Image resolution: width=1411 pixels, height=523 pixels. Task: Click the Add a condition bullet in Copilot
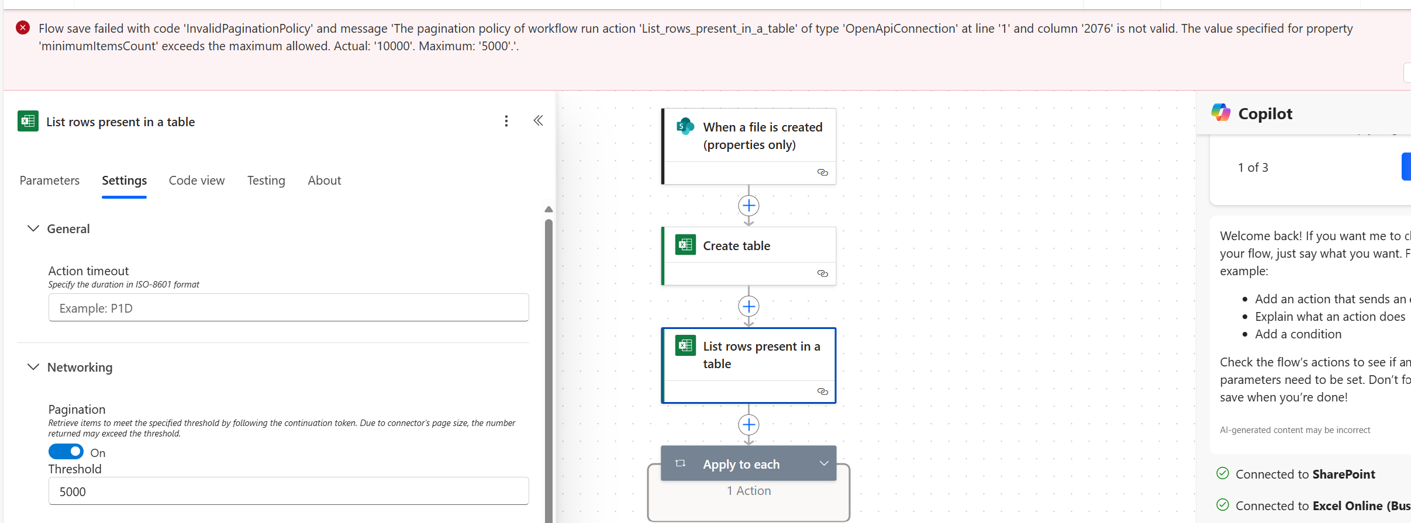[1298, 334]
